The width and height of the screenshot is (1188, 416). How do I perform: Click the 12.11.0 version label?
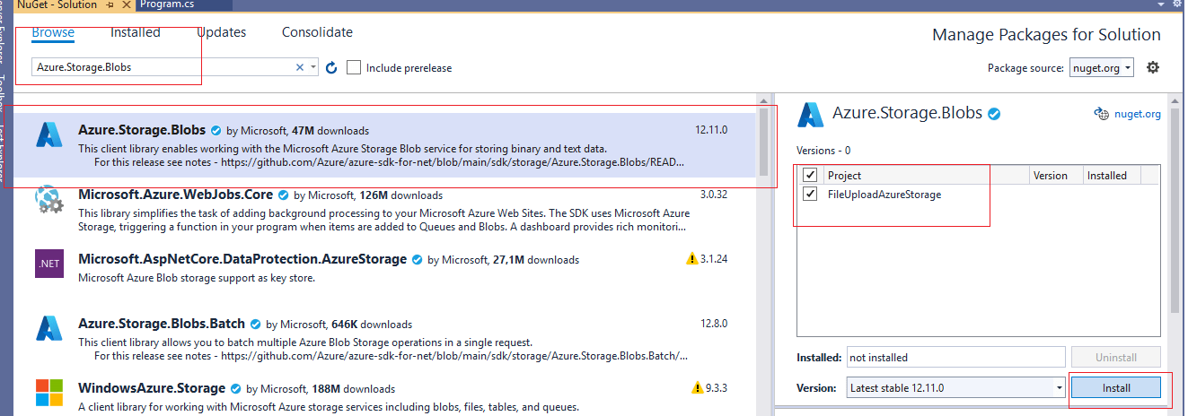click(x=711, y=130)
